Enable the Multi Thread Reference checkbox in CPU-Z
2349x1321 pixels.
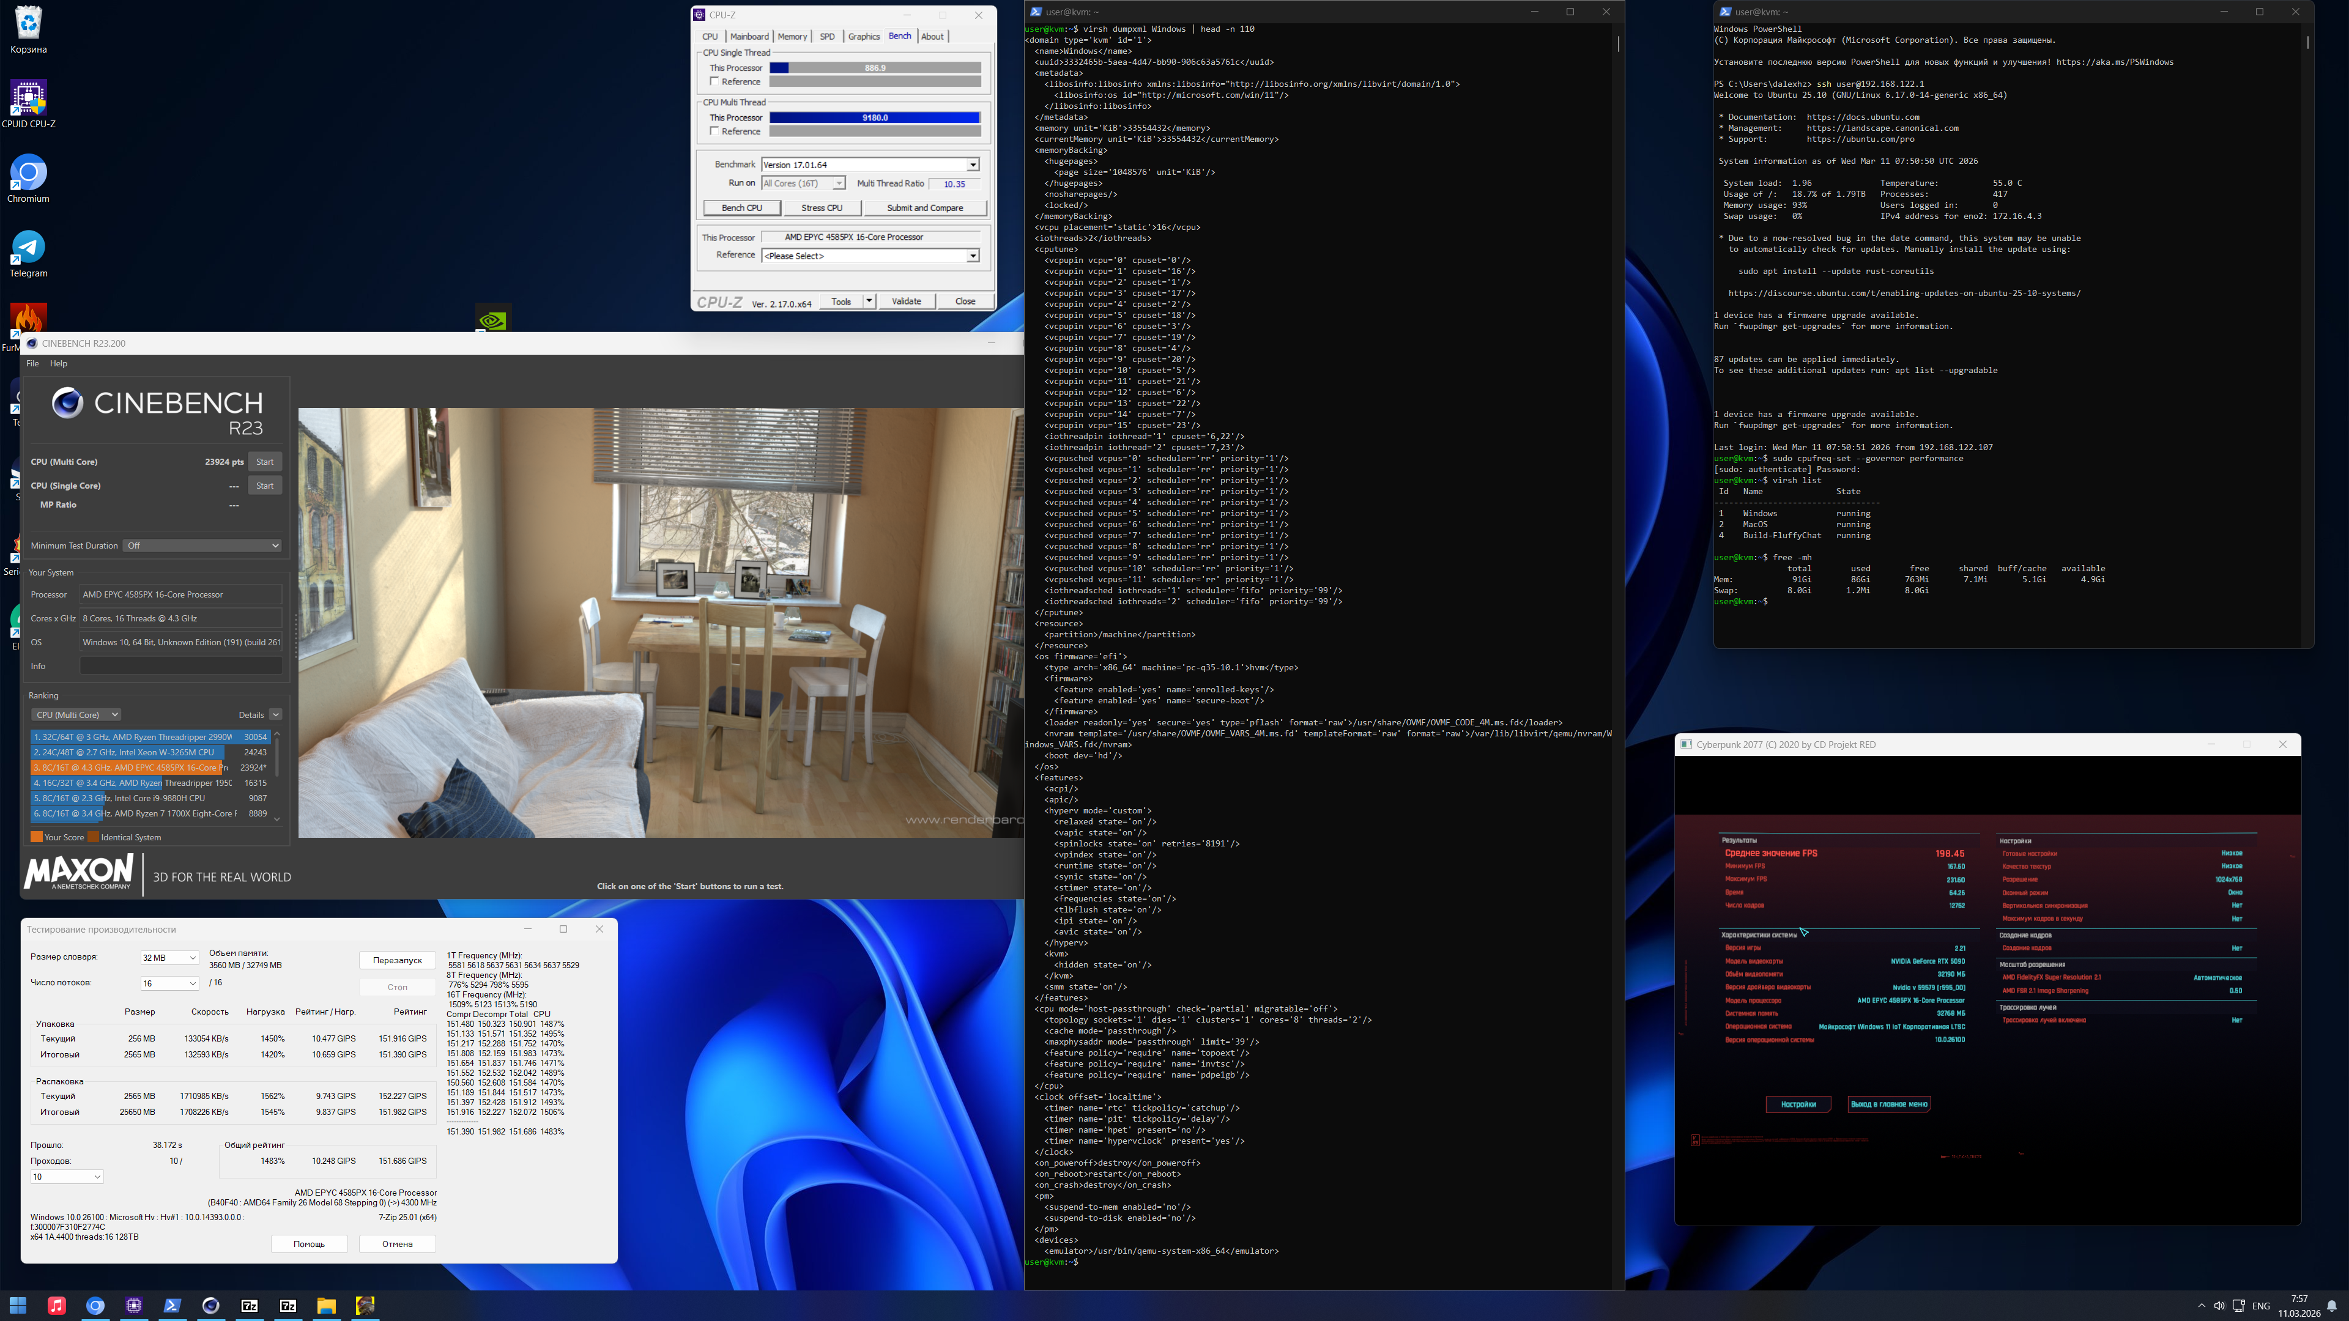click(x=715, y=131)
